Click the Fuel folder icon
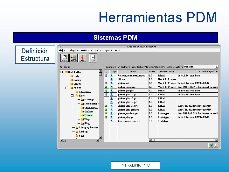Viewport: 229px width, 172px height. click(x=77, y=136)
